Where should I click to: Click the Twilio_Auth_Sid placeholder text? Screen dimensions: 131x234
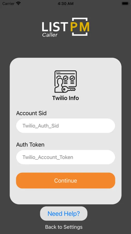[41, 126]
